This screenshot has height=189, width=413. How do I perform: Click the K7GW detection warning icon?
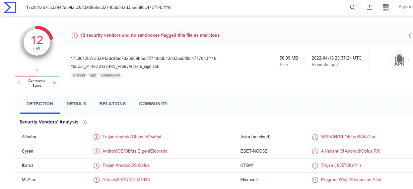click(x=315, y=165)
